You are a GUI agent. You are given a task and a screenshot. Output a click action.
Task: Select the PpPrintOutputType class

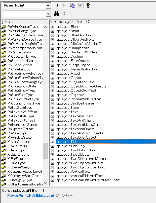click(x=23, y=27)
